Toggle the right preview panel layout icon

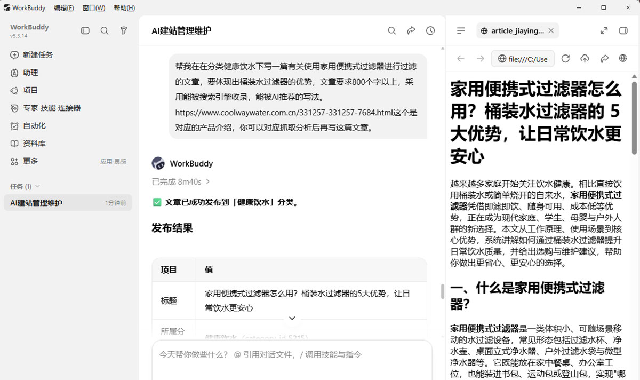[x=623, y=31]
